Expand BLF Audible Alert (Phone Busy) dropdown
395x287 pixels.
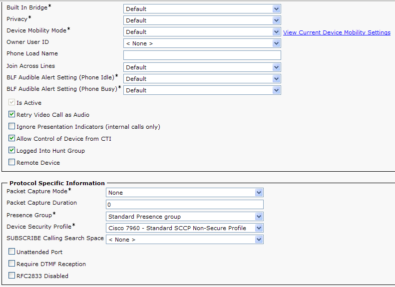(202, 90)
